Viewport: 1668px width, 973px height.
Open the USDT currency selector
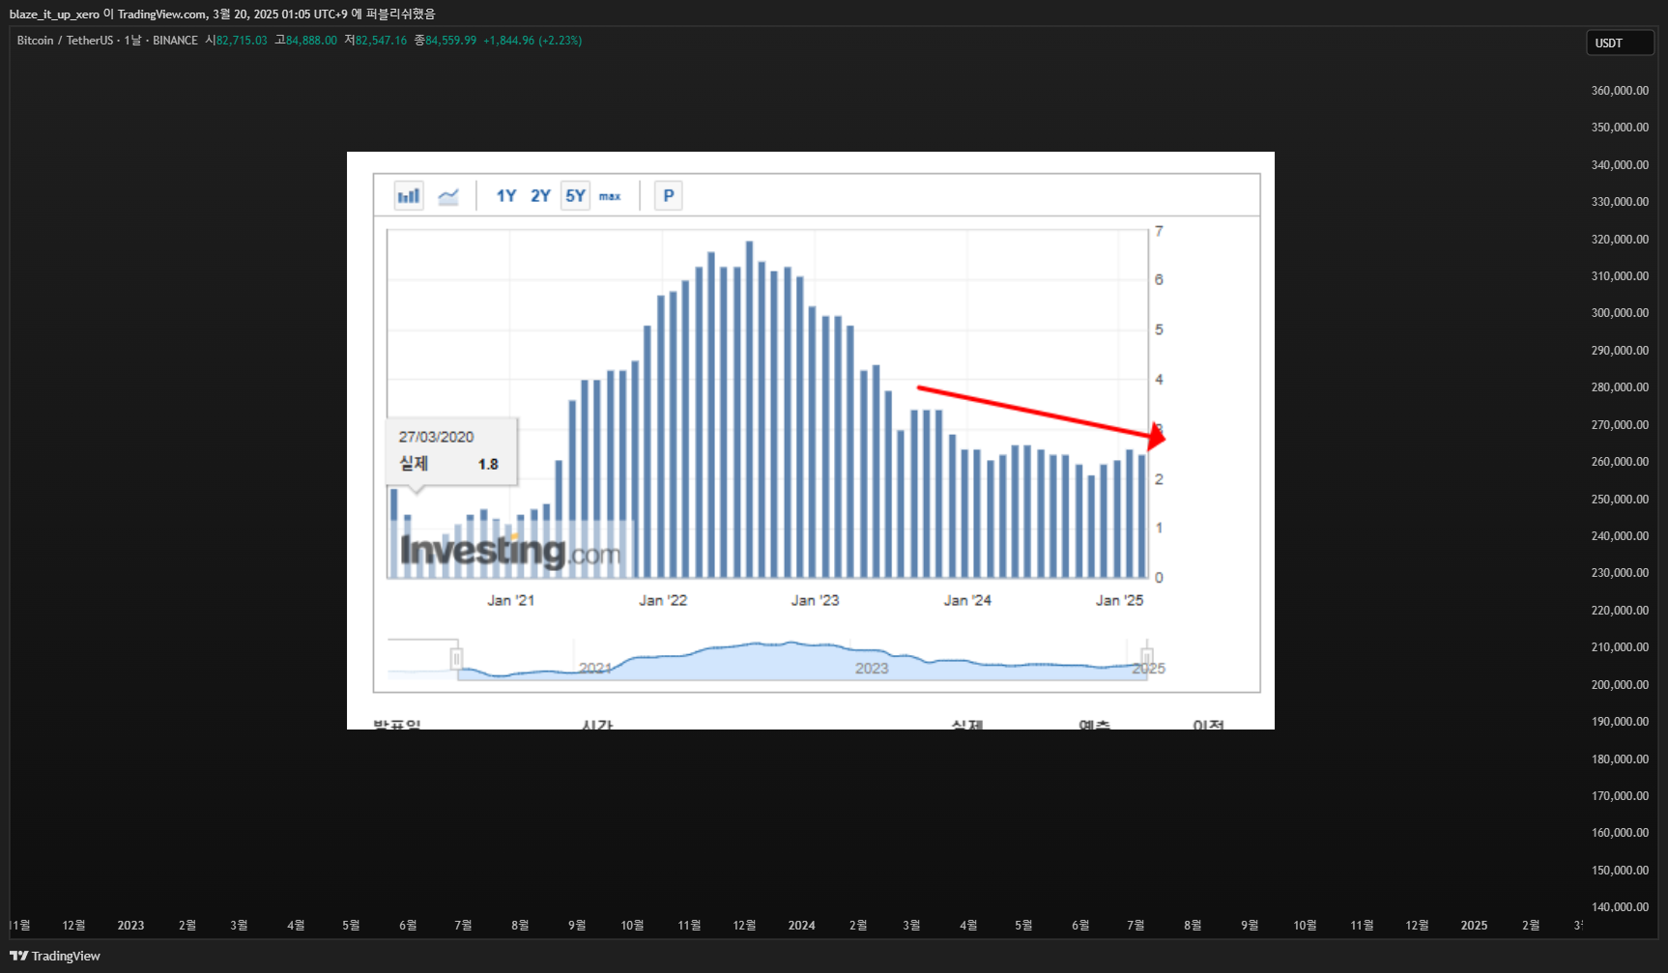click(x=1620, y=43)
